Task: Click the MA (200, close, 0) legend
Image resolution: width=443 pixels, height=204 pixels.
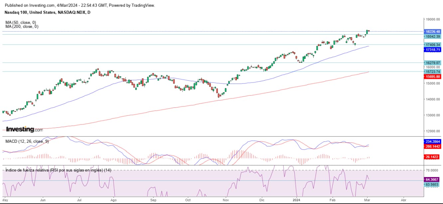Action: (22, 26)
